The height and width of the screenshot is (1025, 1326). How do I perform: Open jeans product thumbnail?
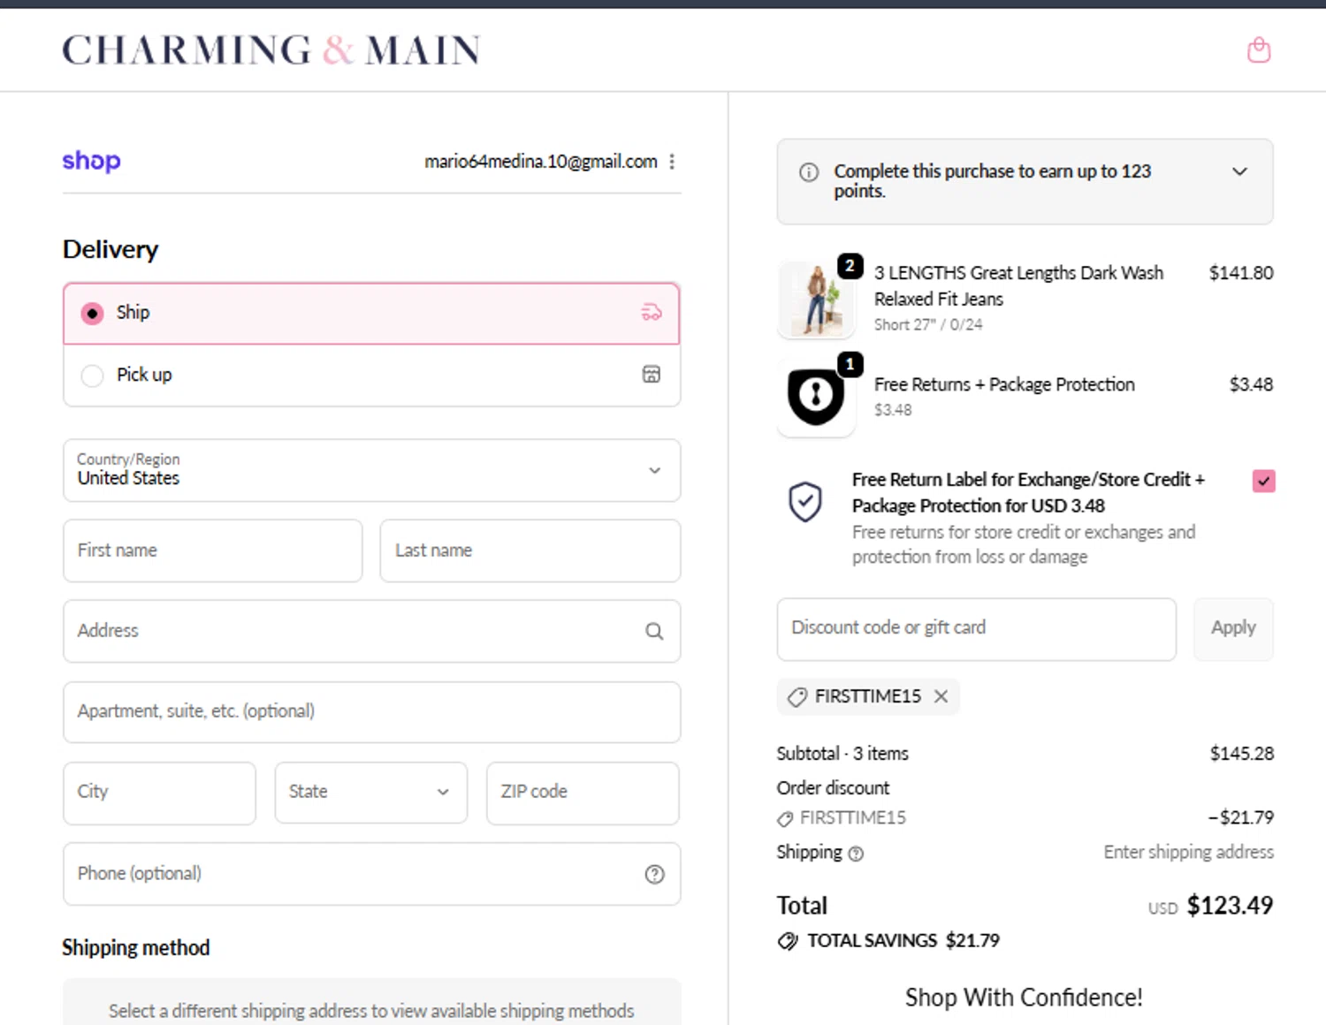pyautogui.click(x=816, y=300)
